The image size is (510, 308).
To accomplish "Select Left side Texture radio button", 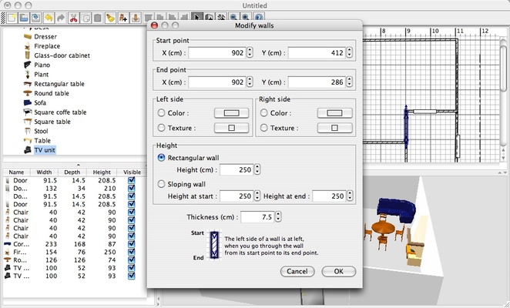I will [161, 128].
